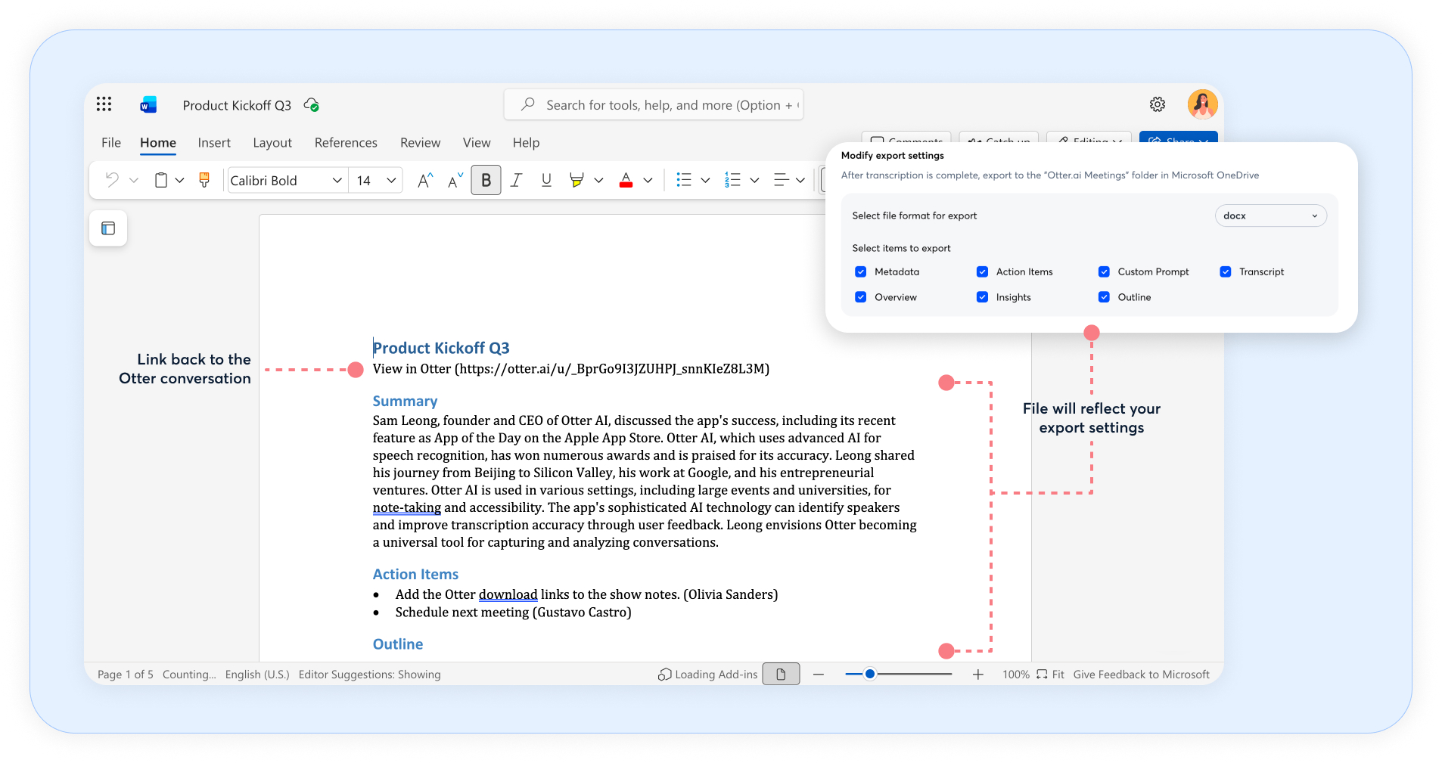Open the References tab
The height and width of the screenshot is (763, 1442).
pos(346,142)
